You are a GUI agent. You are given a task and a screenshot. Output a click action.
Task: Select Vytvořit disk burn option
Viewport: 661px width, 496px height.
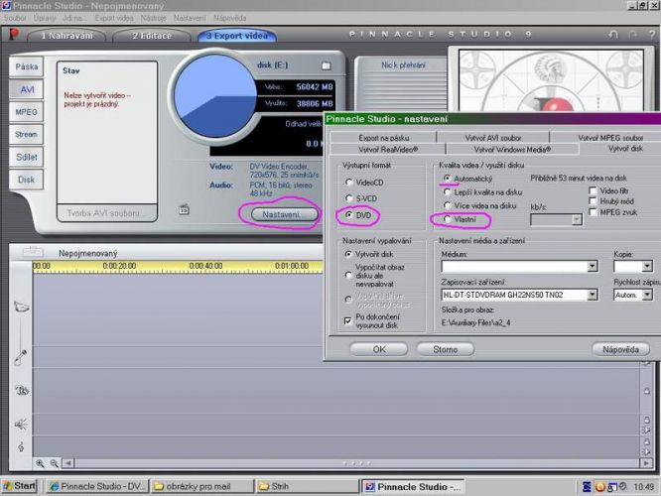pos(348,254)
